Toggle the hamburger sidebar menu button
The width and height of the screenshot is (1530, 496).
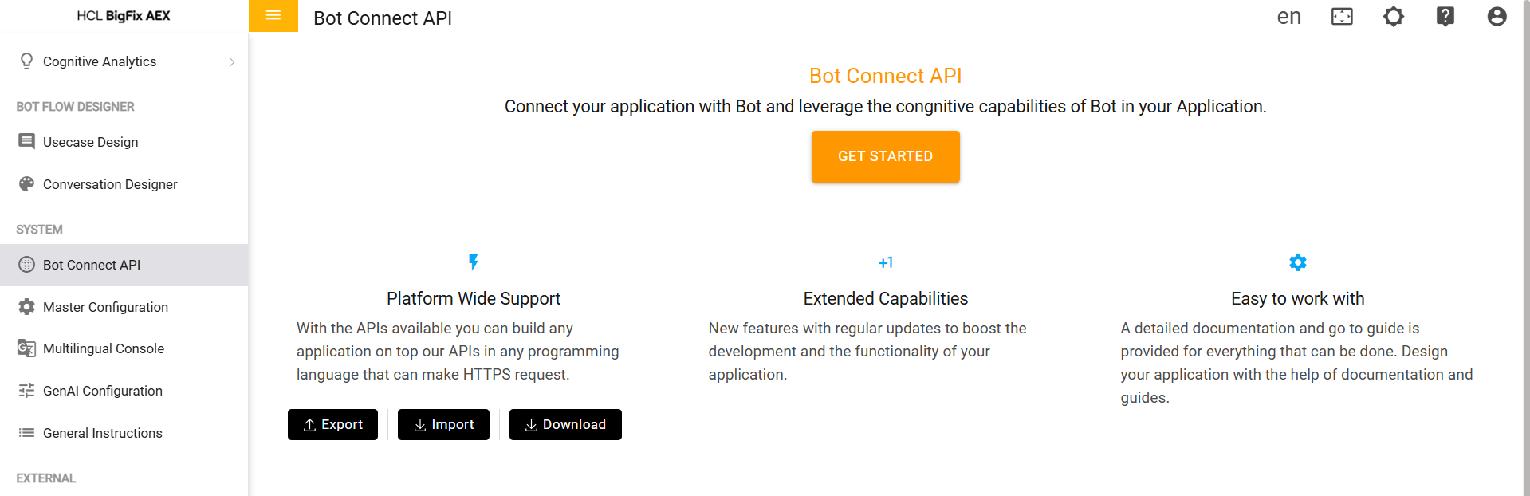[x=273, y=16]
